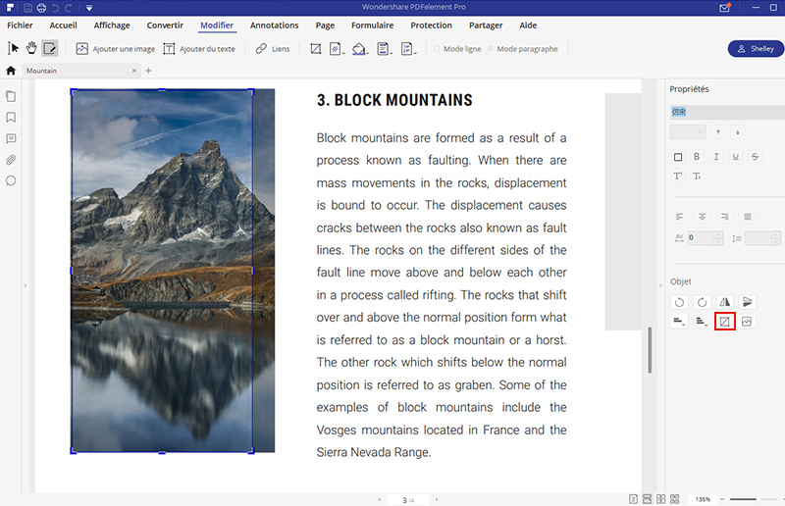The width and height of the screenshot is (785, 506).
Task: Switch to the Convertir tab
Action: click(x=164, y=25)
